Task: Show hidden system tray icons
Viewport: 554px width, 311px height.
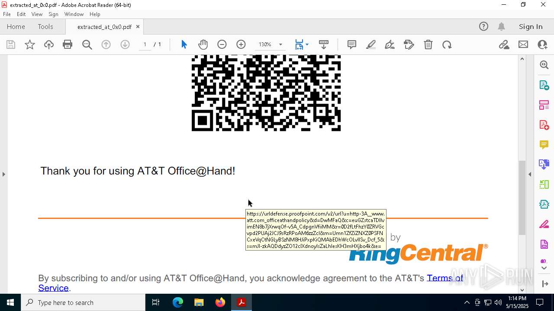Action: [x=467, y=302]
